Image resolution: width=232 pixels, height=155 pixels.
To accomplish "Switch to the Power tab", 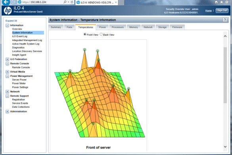I will (x=103, y=27).
